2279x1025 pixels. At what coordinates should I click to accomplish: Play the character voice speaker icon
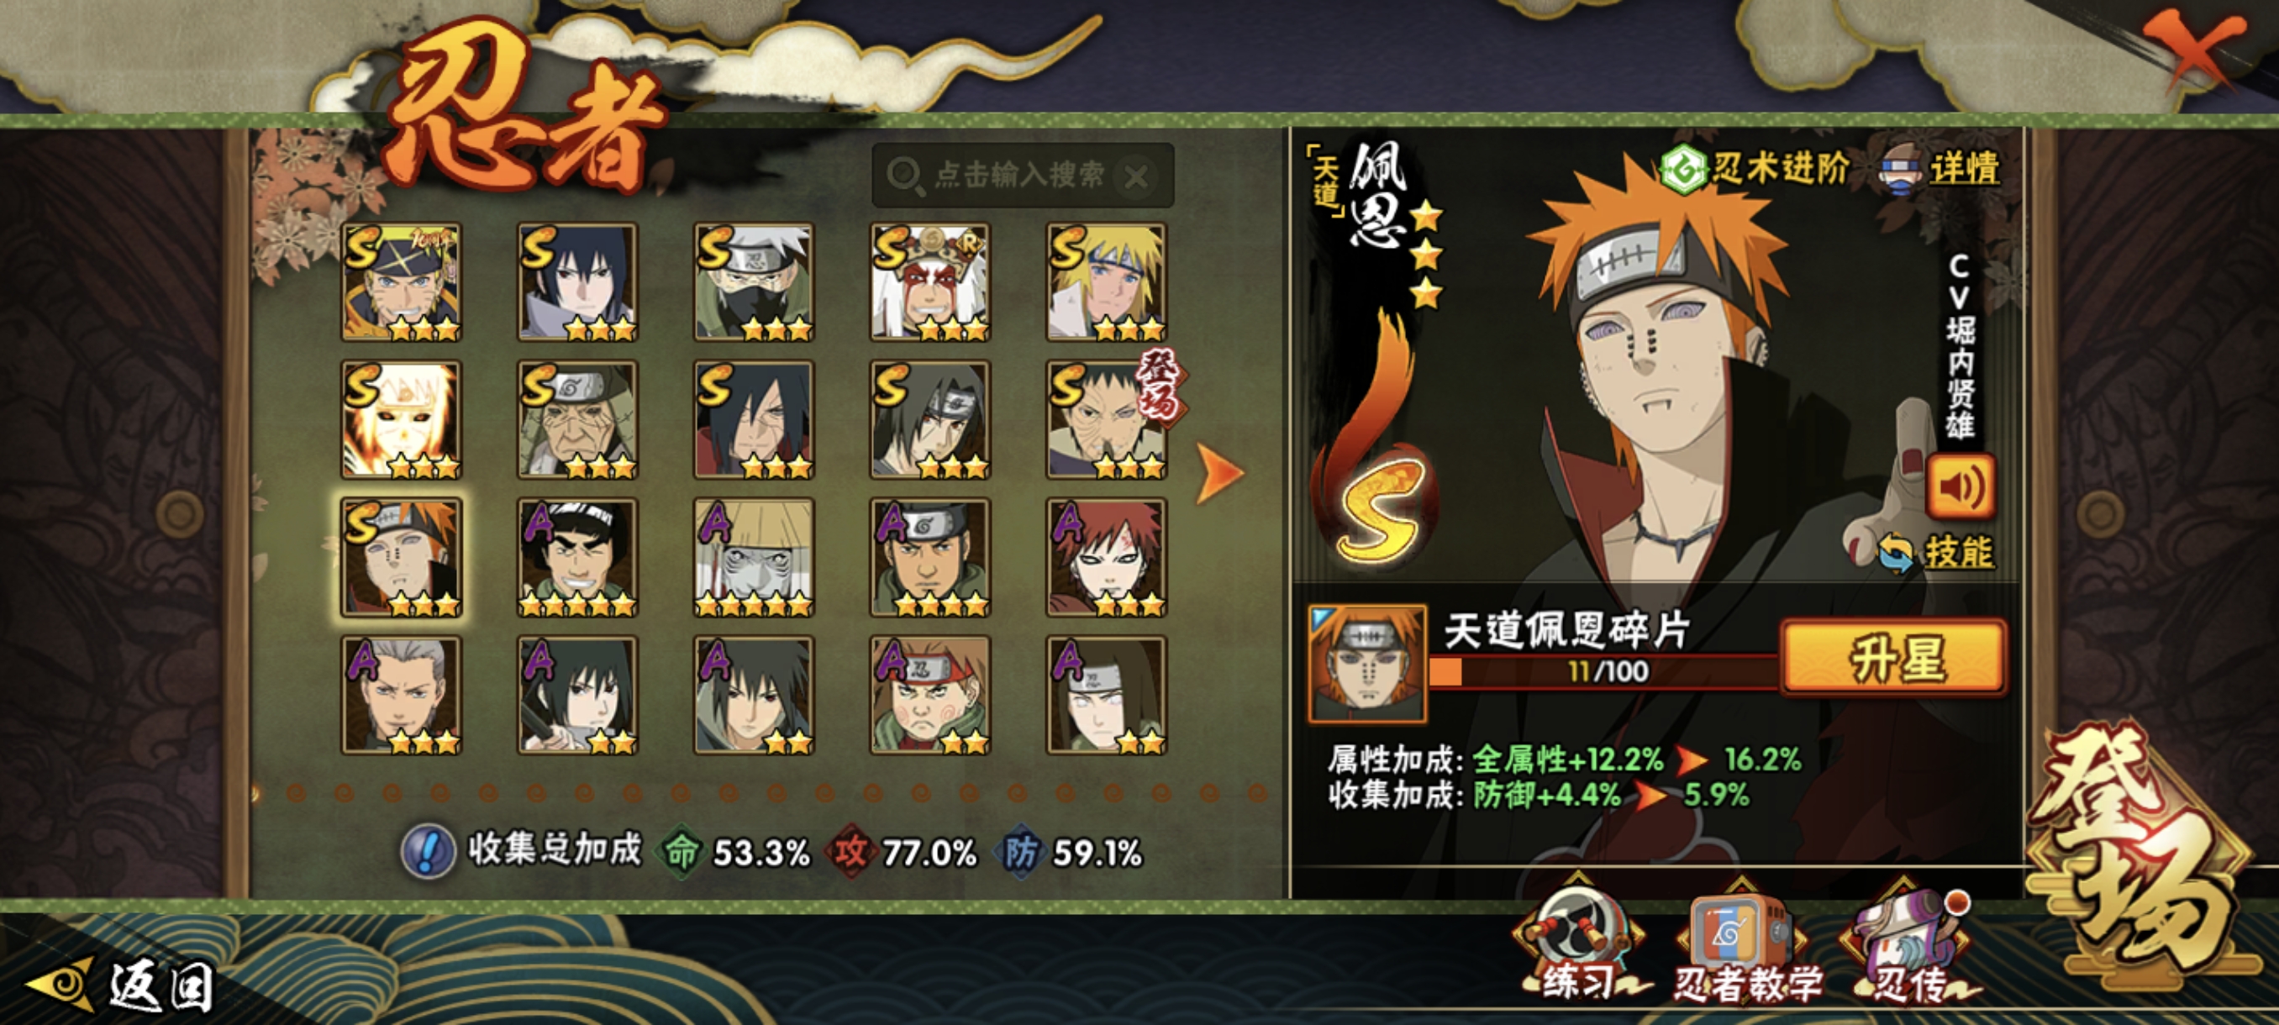[x=1961, y=487]
